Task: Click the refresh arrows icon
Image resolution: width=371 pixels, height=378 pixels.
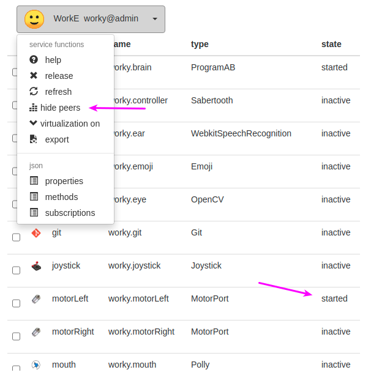Action: 34,91
